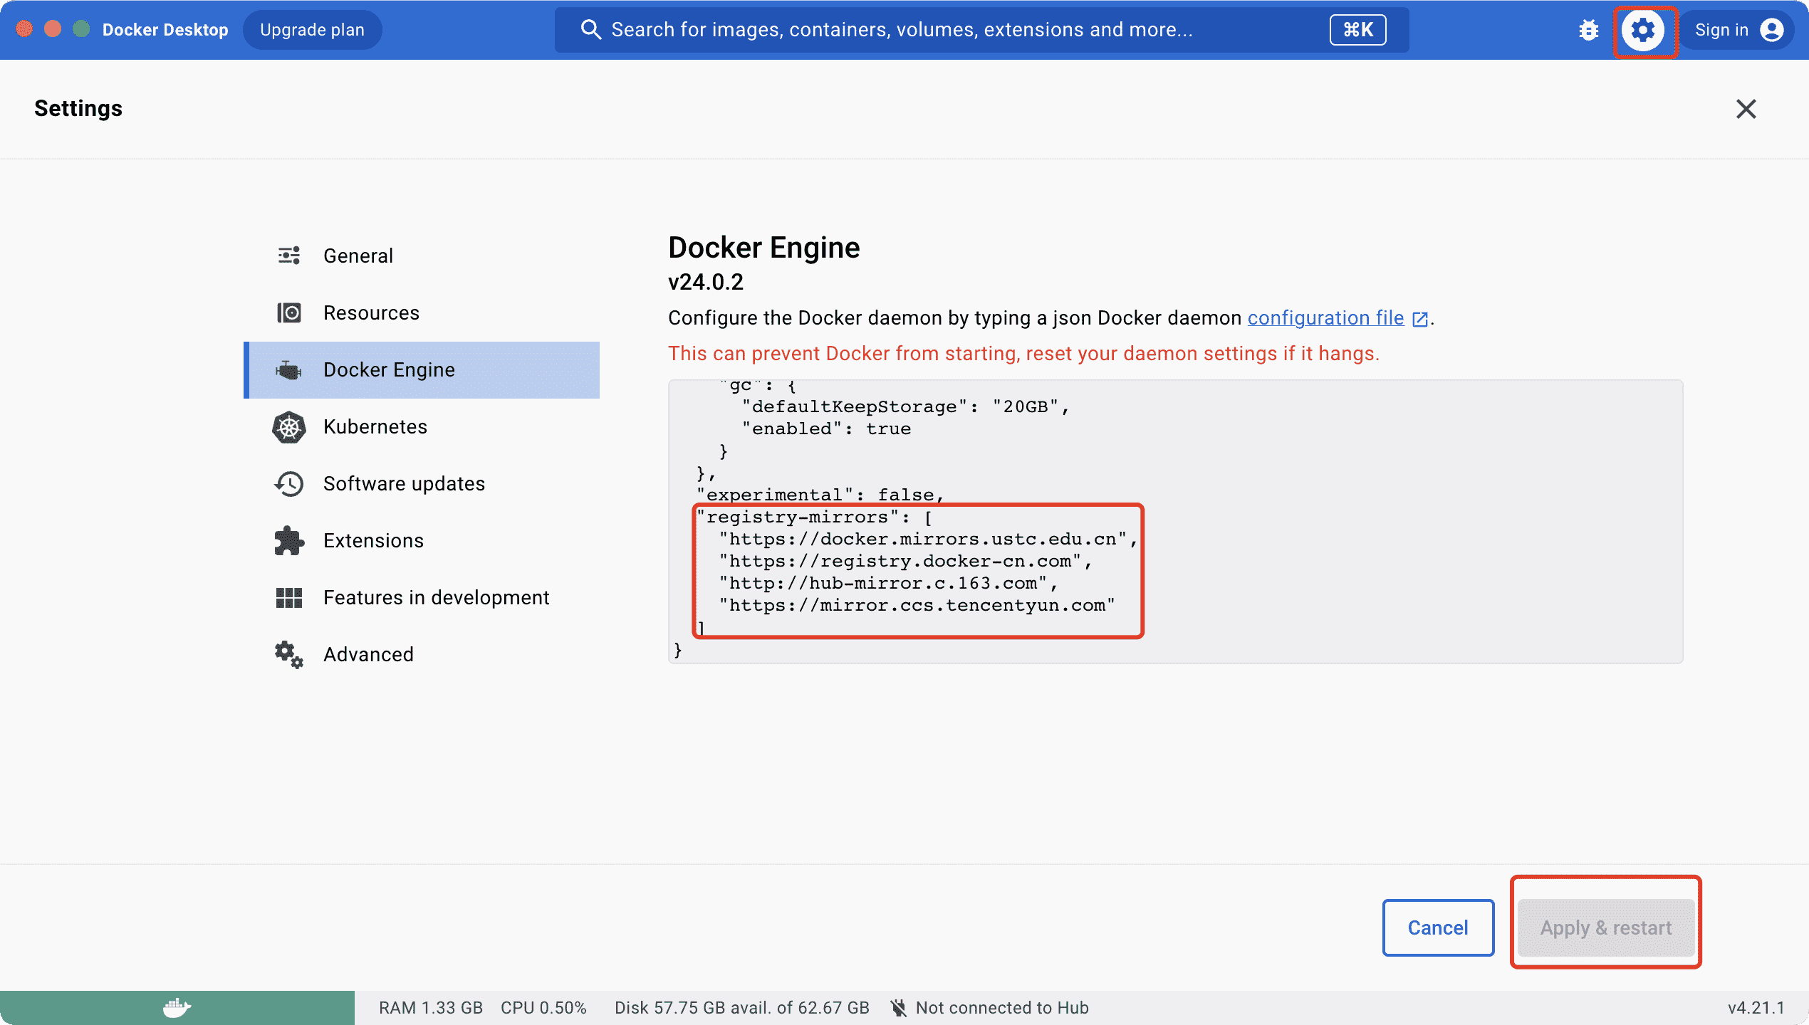
Task: Click the Sign in button
Action: pyautogui.click(x=1738, y=30)
